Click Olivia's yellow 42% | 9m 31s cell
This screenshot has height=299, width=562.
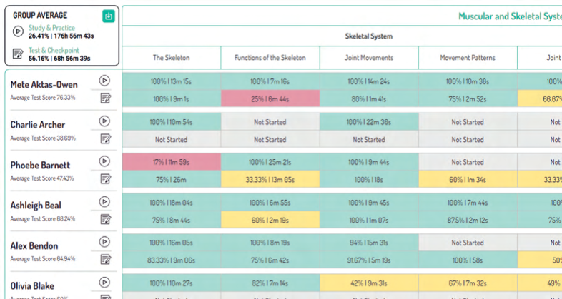[x=369, y=283]
